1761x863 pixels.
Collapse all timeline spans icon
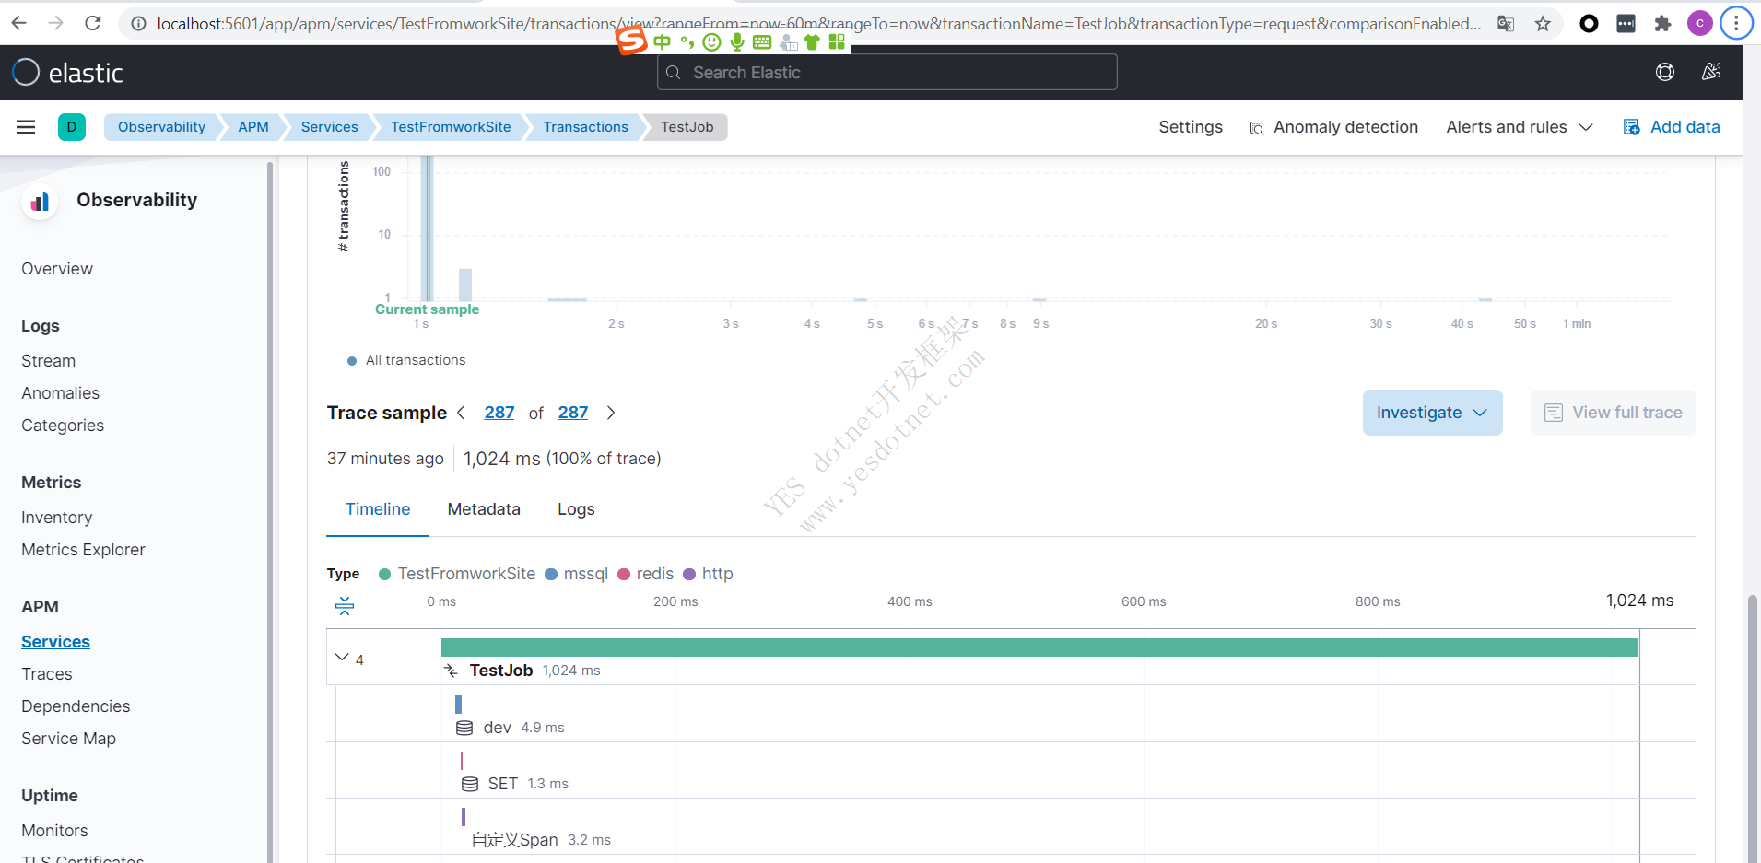point(345,605)
